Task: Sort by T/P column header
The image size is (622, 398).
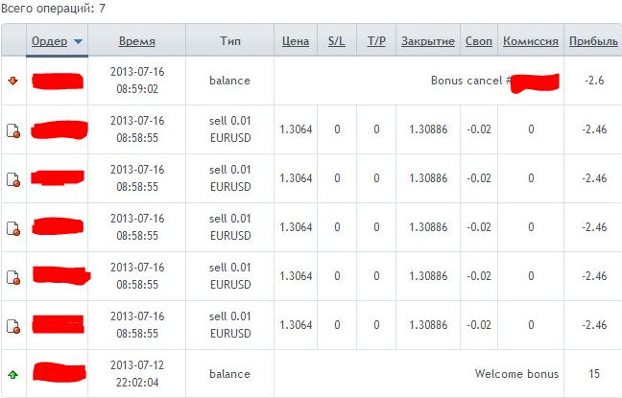Action: click(x=376, y=41)
